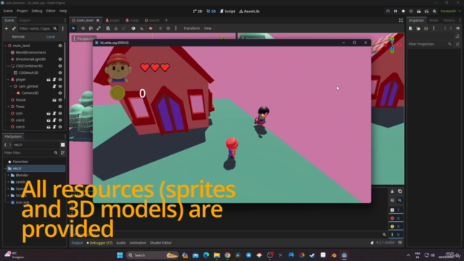Click the lock selected node icon in the viewport toolbar
Viewport: 464px width, 261px height.
click(x=116, y=28)
